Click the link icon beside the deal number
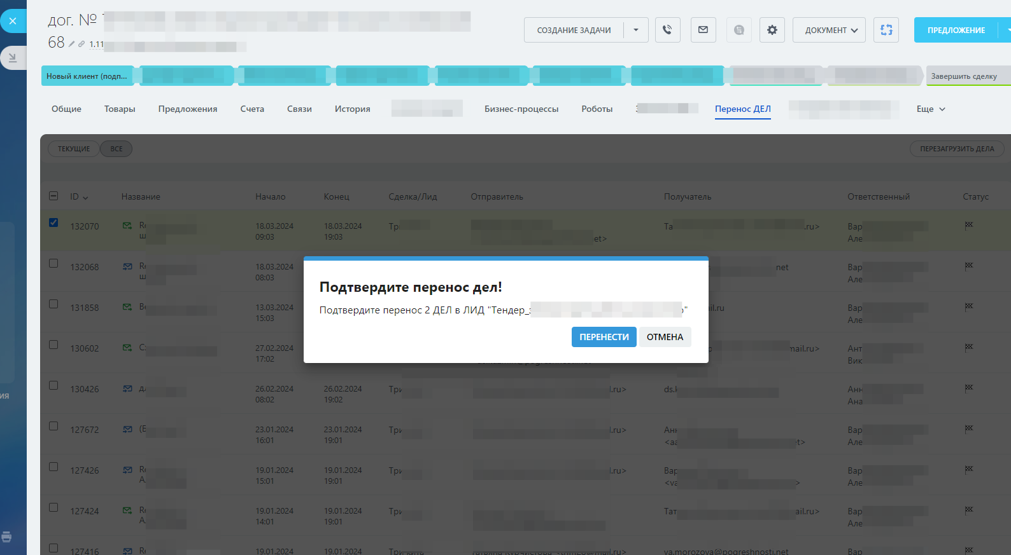The width and height of the screenshot is (1011, 555). (81, 44)
